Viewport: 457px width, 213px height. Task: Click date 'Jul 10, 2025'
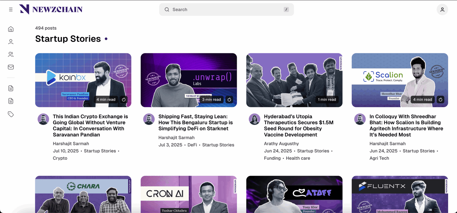pyautogui.click(x=66, y=151)
